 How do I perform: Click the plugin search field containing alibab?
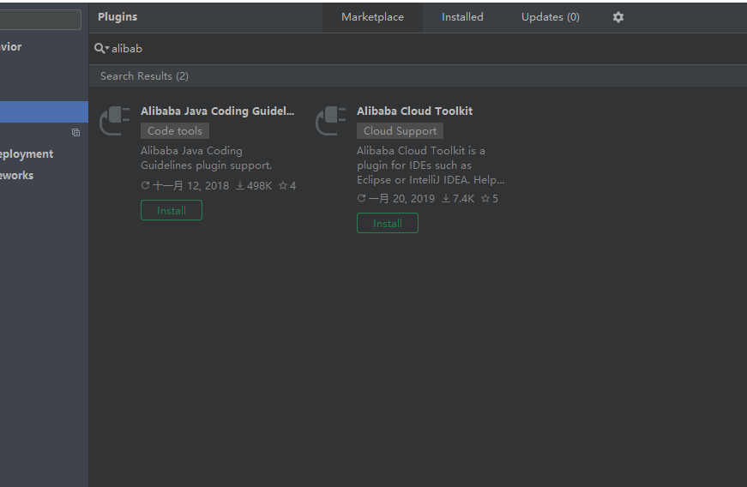(419, 49)
